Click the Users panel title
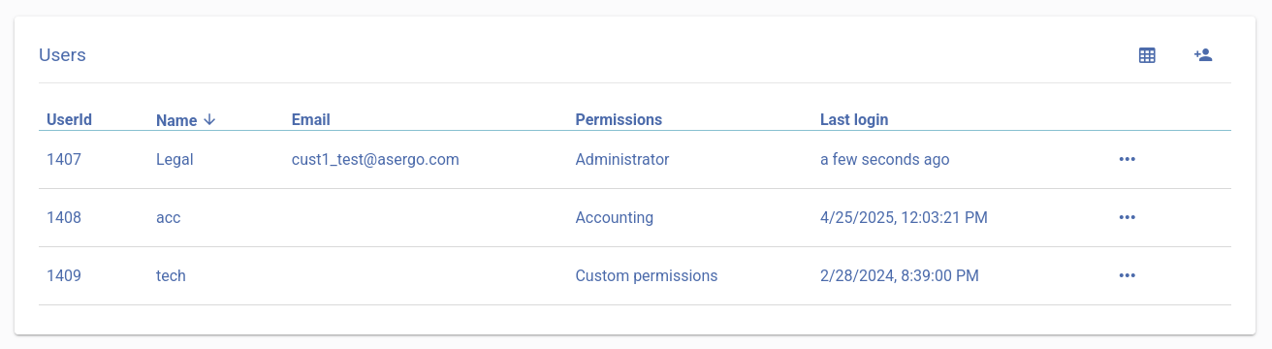 coord(62,55)
